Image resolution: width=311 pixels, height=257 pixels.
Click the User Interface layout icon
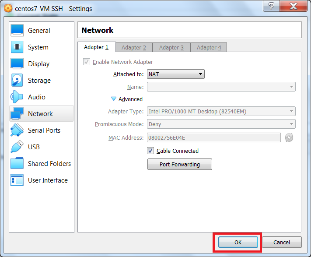(17, 180)
